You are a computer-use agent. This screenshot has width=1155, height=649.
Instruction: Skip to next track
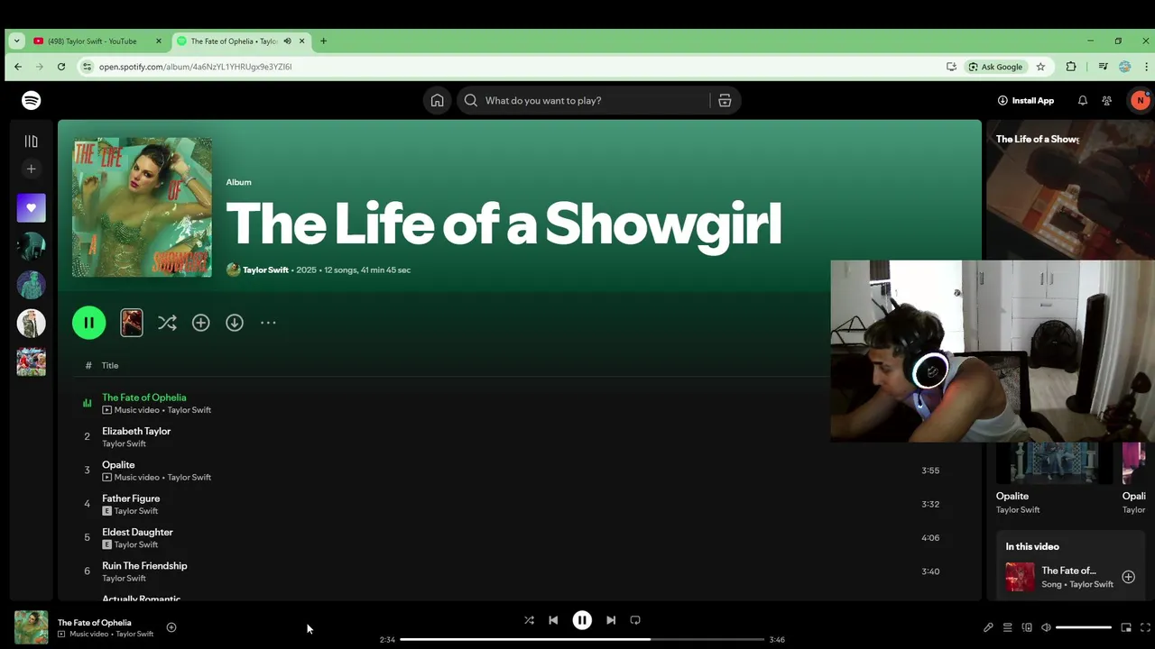coord(611,620)
